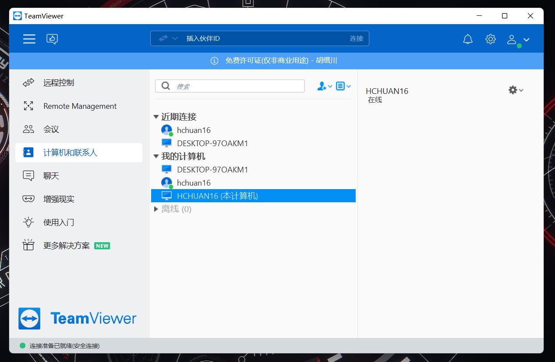This screenshot has height=362, width=555.
Task: Click the NEW badge
Action: pyautogui.click(x=102, y=246)
